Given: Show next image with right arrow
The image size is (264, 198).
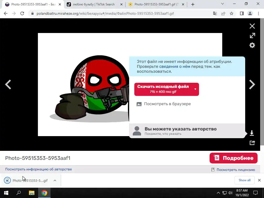Looking at the screenshot, I should pos(252,84).
